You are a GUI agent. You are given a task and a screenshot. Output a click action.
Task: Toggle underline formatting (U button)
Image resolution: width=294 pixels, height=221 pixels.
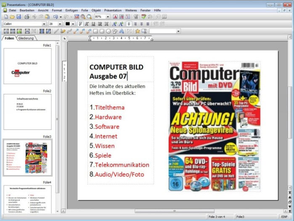point(93,24)
